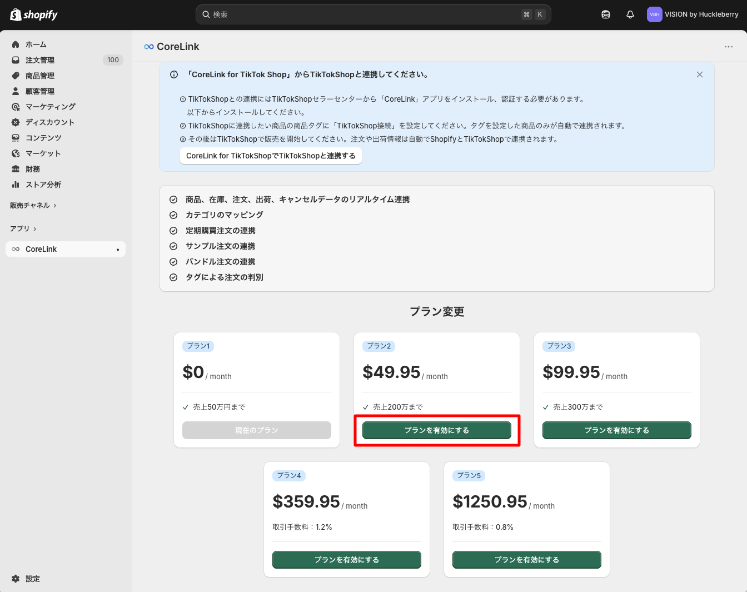Expand アプリ section

(23, 229)
